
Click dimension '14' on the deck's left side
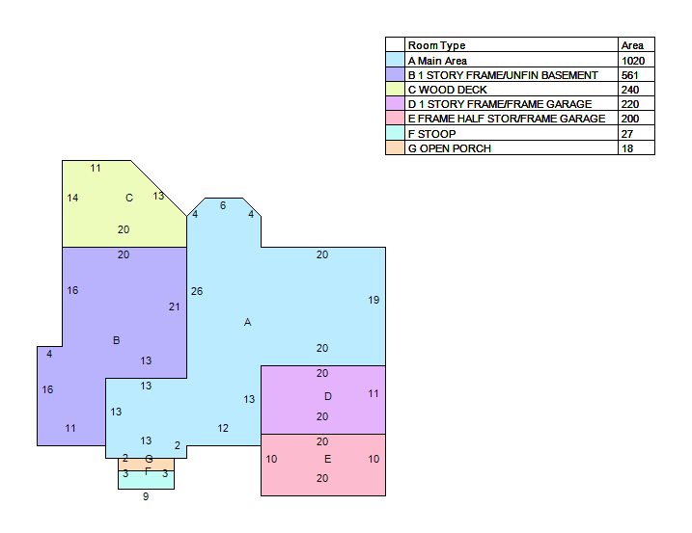(72, 198)
